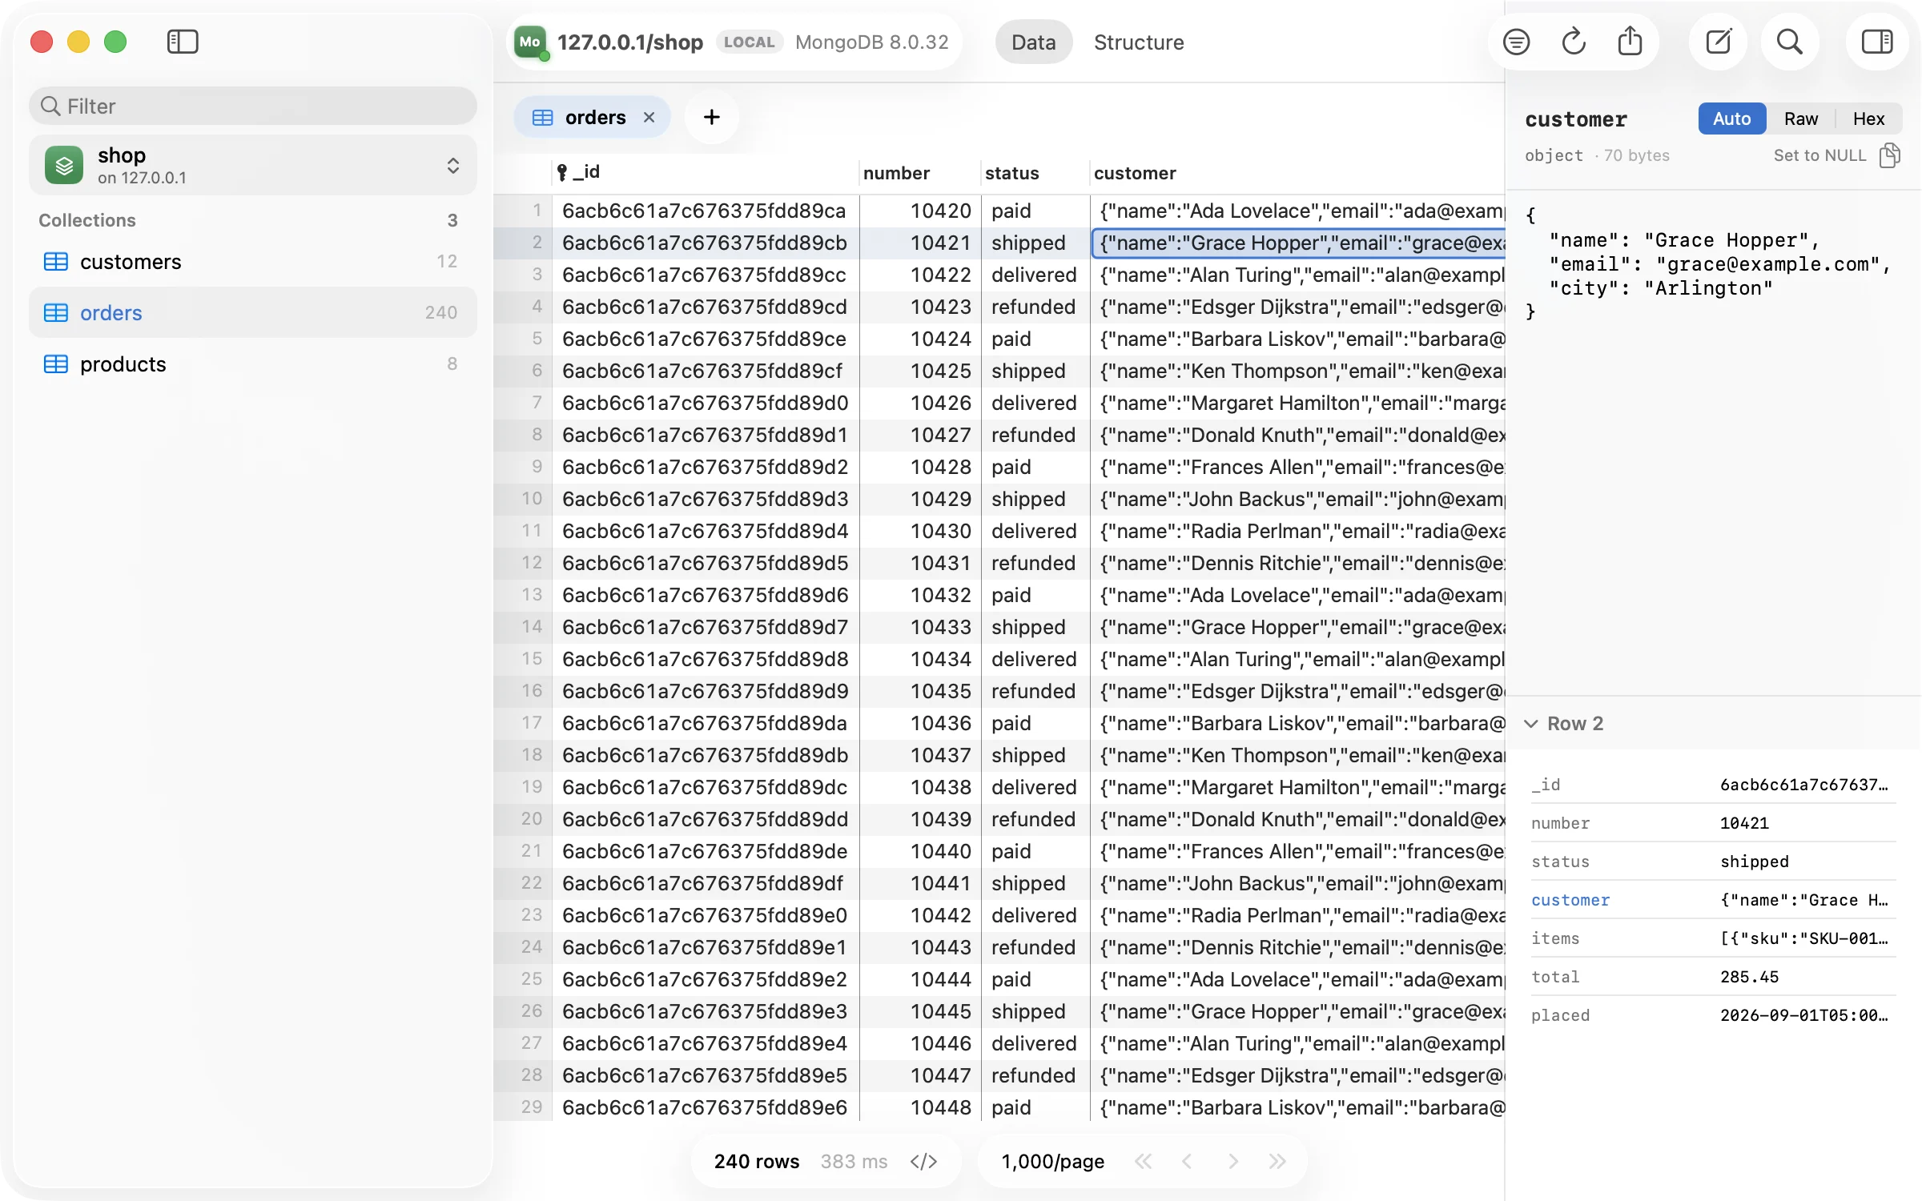Screen dimensions: 1922x1201
Task: Go to the next page arrow
Action: (1232, 1161)
